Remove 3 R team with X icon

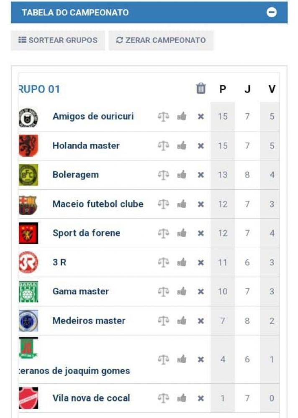(x=201, y=263)
